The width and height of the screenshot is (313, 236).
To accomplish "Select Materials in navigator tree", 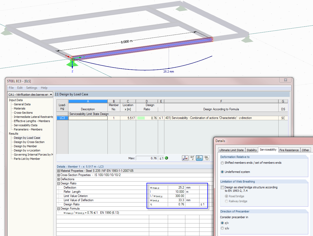I will (20, 108).
